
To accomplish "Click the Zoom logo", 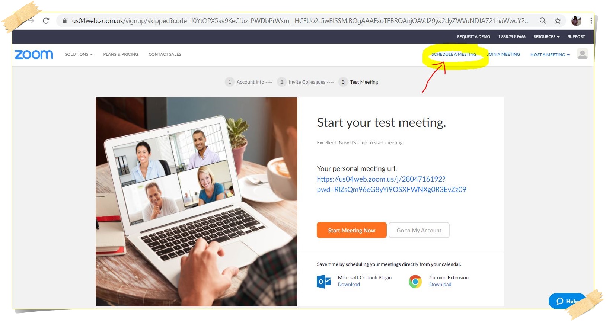I will (x=34, y=55).
